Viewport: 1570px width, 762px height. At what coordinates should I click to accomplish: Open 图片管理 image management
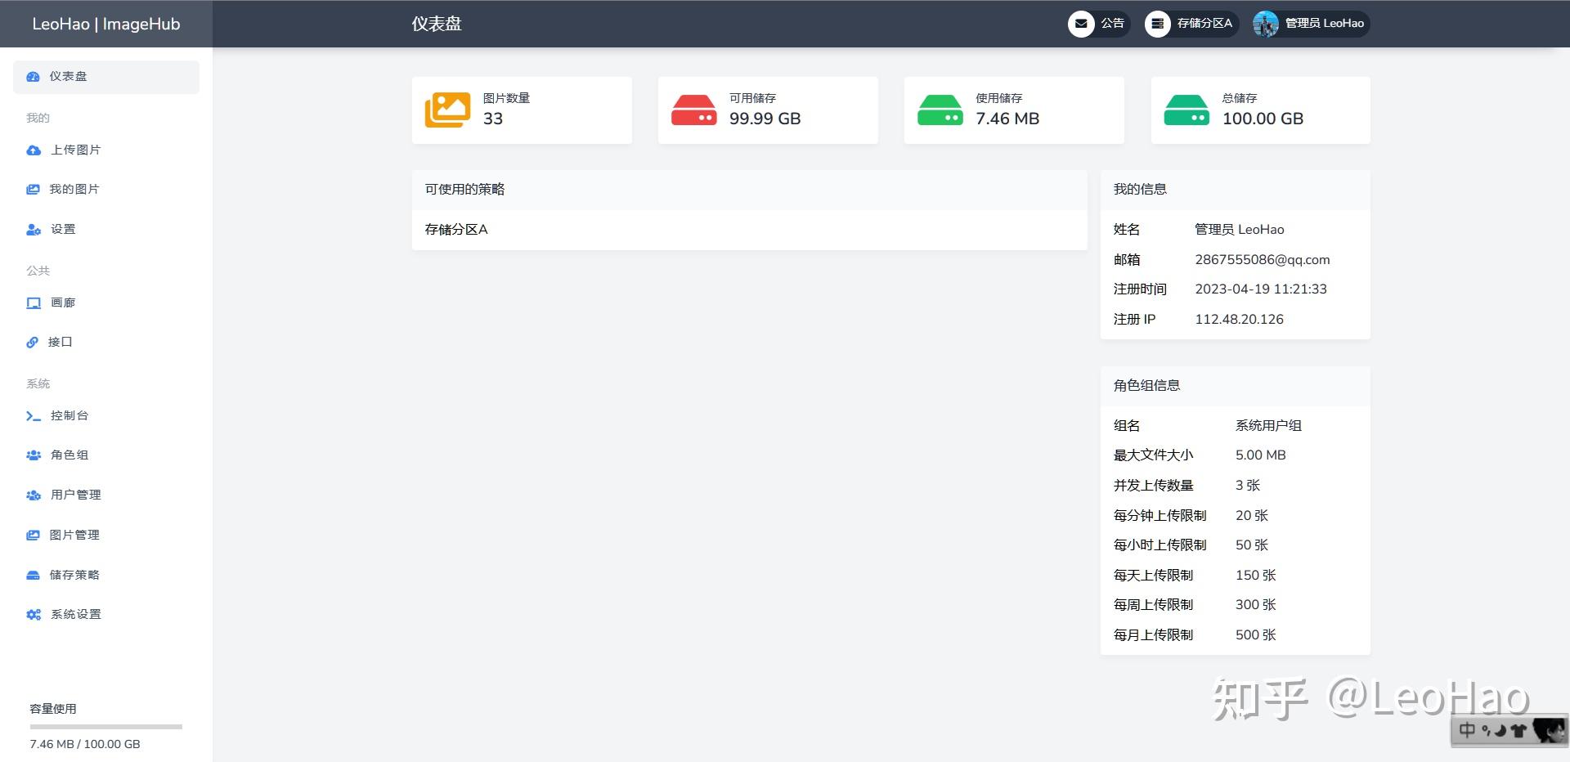click(74, 535)
